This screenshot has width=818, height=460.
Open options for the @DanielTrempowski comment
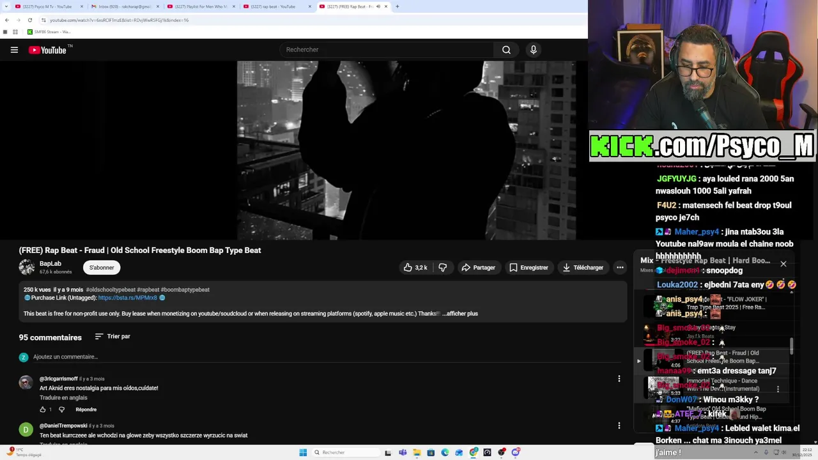coord(619,425)
